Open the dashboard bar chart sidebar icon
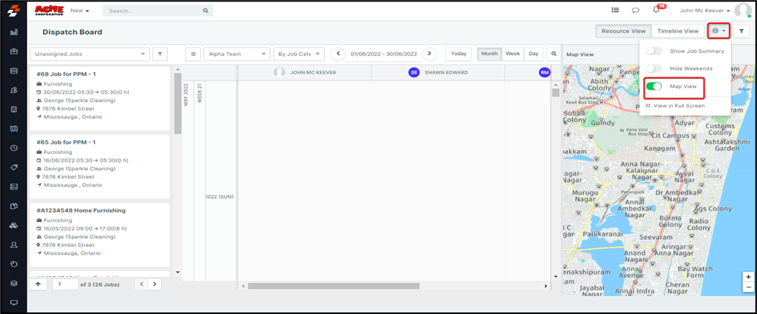 click(x=14, y=32)
